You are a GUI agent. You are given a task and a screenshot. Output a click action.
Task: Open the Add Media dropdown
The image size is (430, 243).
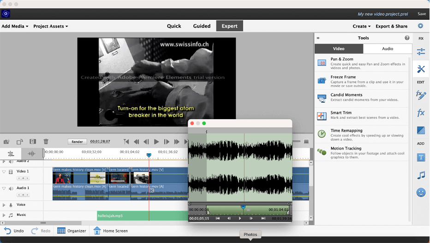(x=15, y=26)
